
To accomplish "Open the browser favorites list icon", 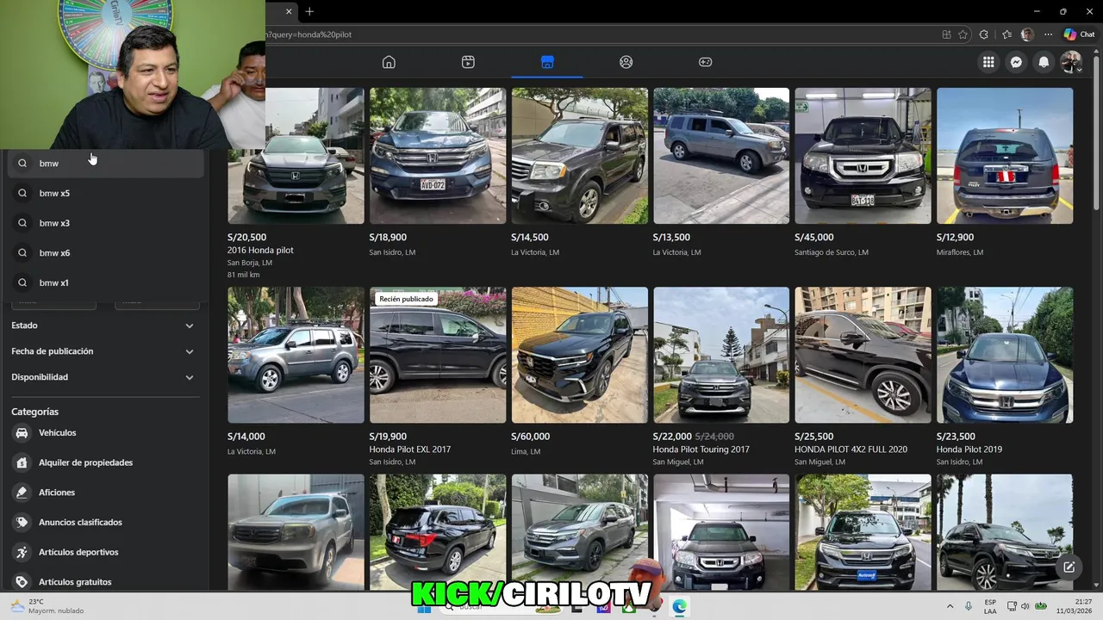I will click(1006, 34).
